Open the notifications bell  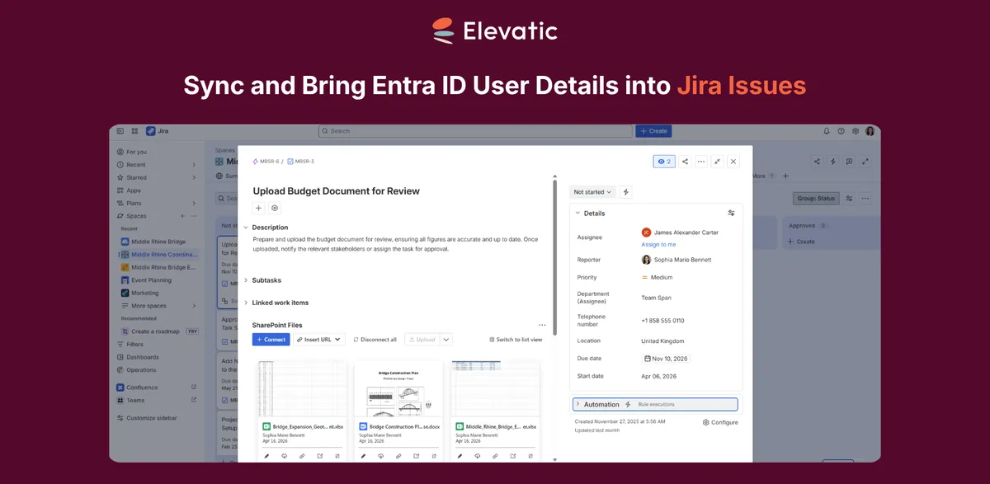827,131
